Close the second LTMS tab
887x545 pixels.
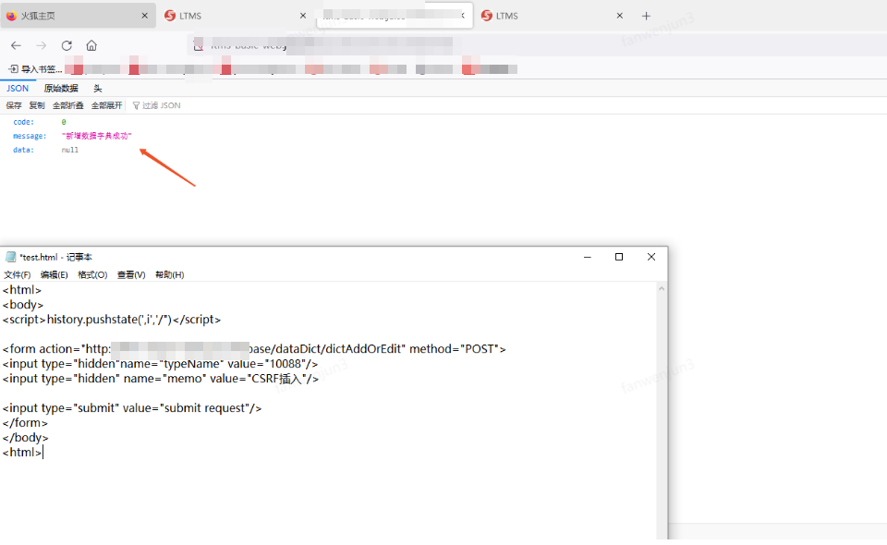coord(303,16)
